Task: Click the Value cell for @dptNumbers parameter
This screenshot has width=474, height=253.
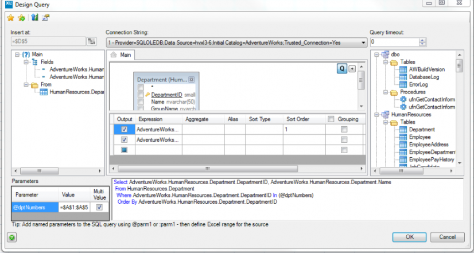Action: tap(75, 207)
